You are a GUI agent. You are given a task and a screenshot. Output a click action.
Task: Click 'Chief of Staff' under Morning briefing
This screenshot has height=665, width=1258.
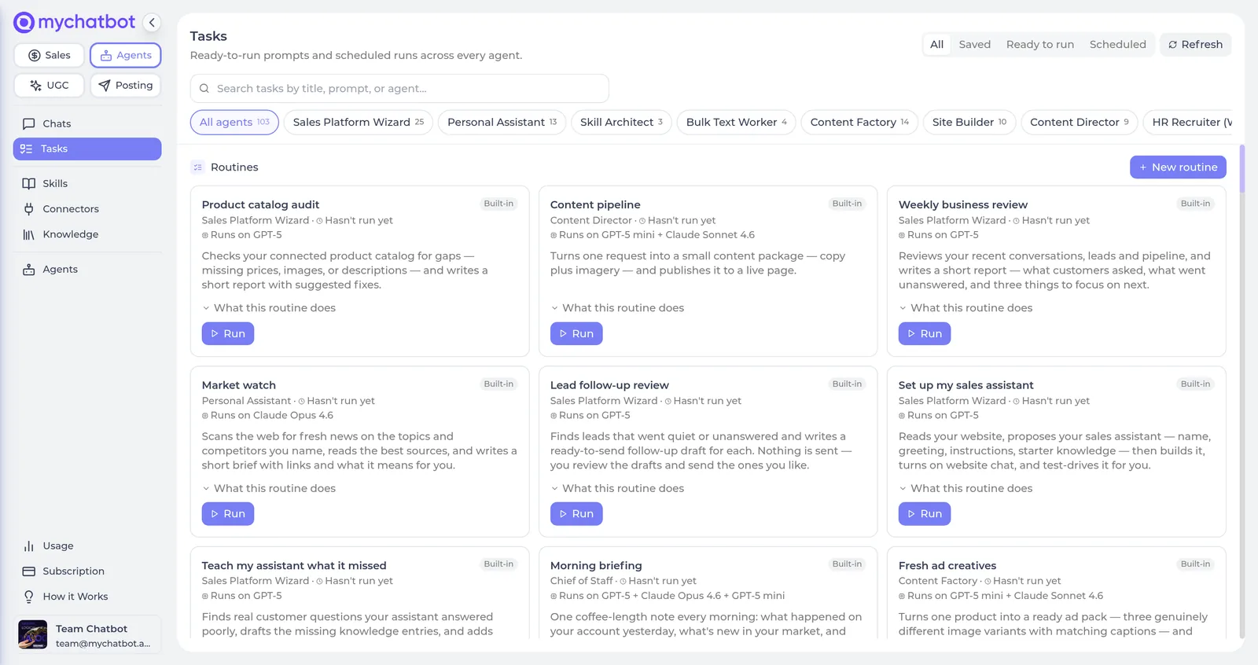point(581,581)
